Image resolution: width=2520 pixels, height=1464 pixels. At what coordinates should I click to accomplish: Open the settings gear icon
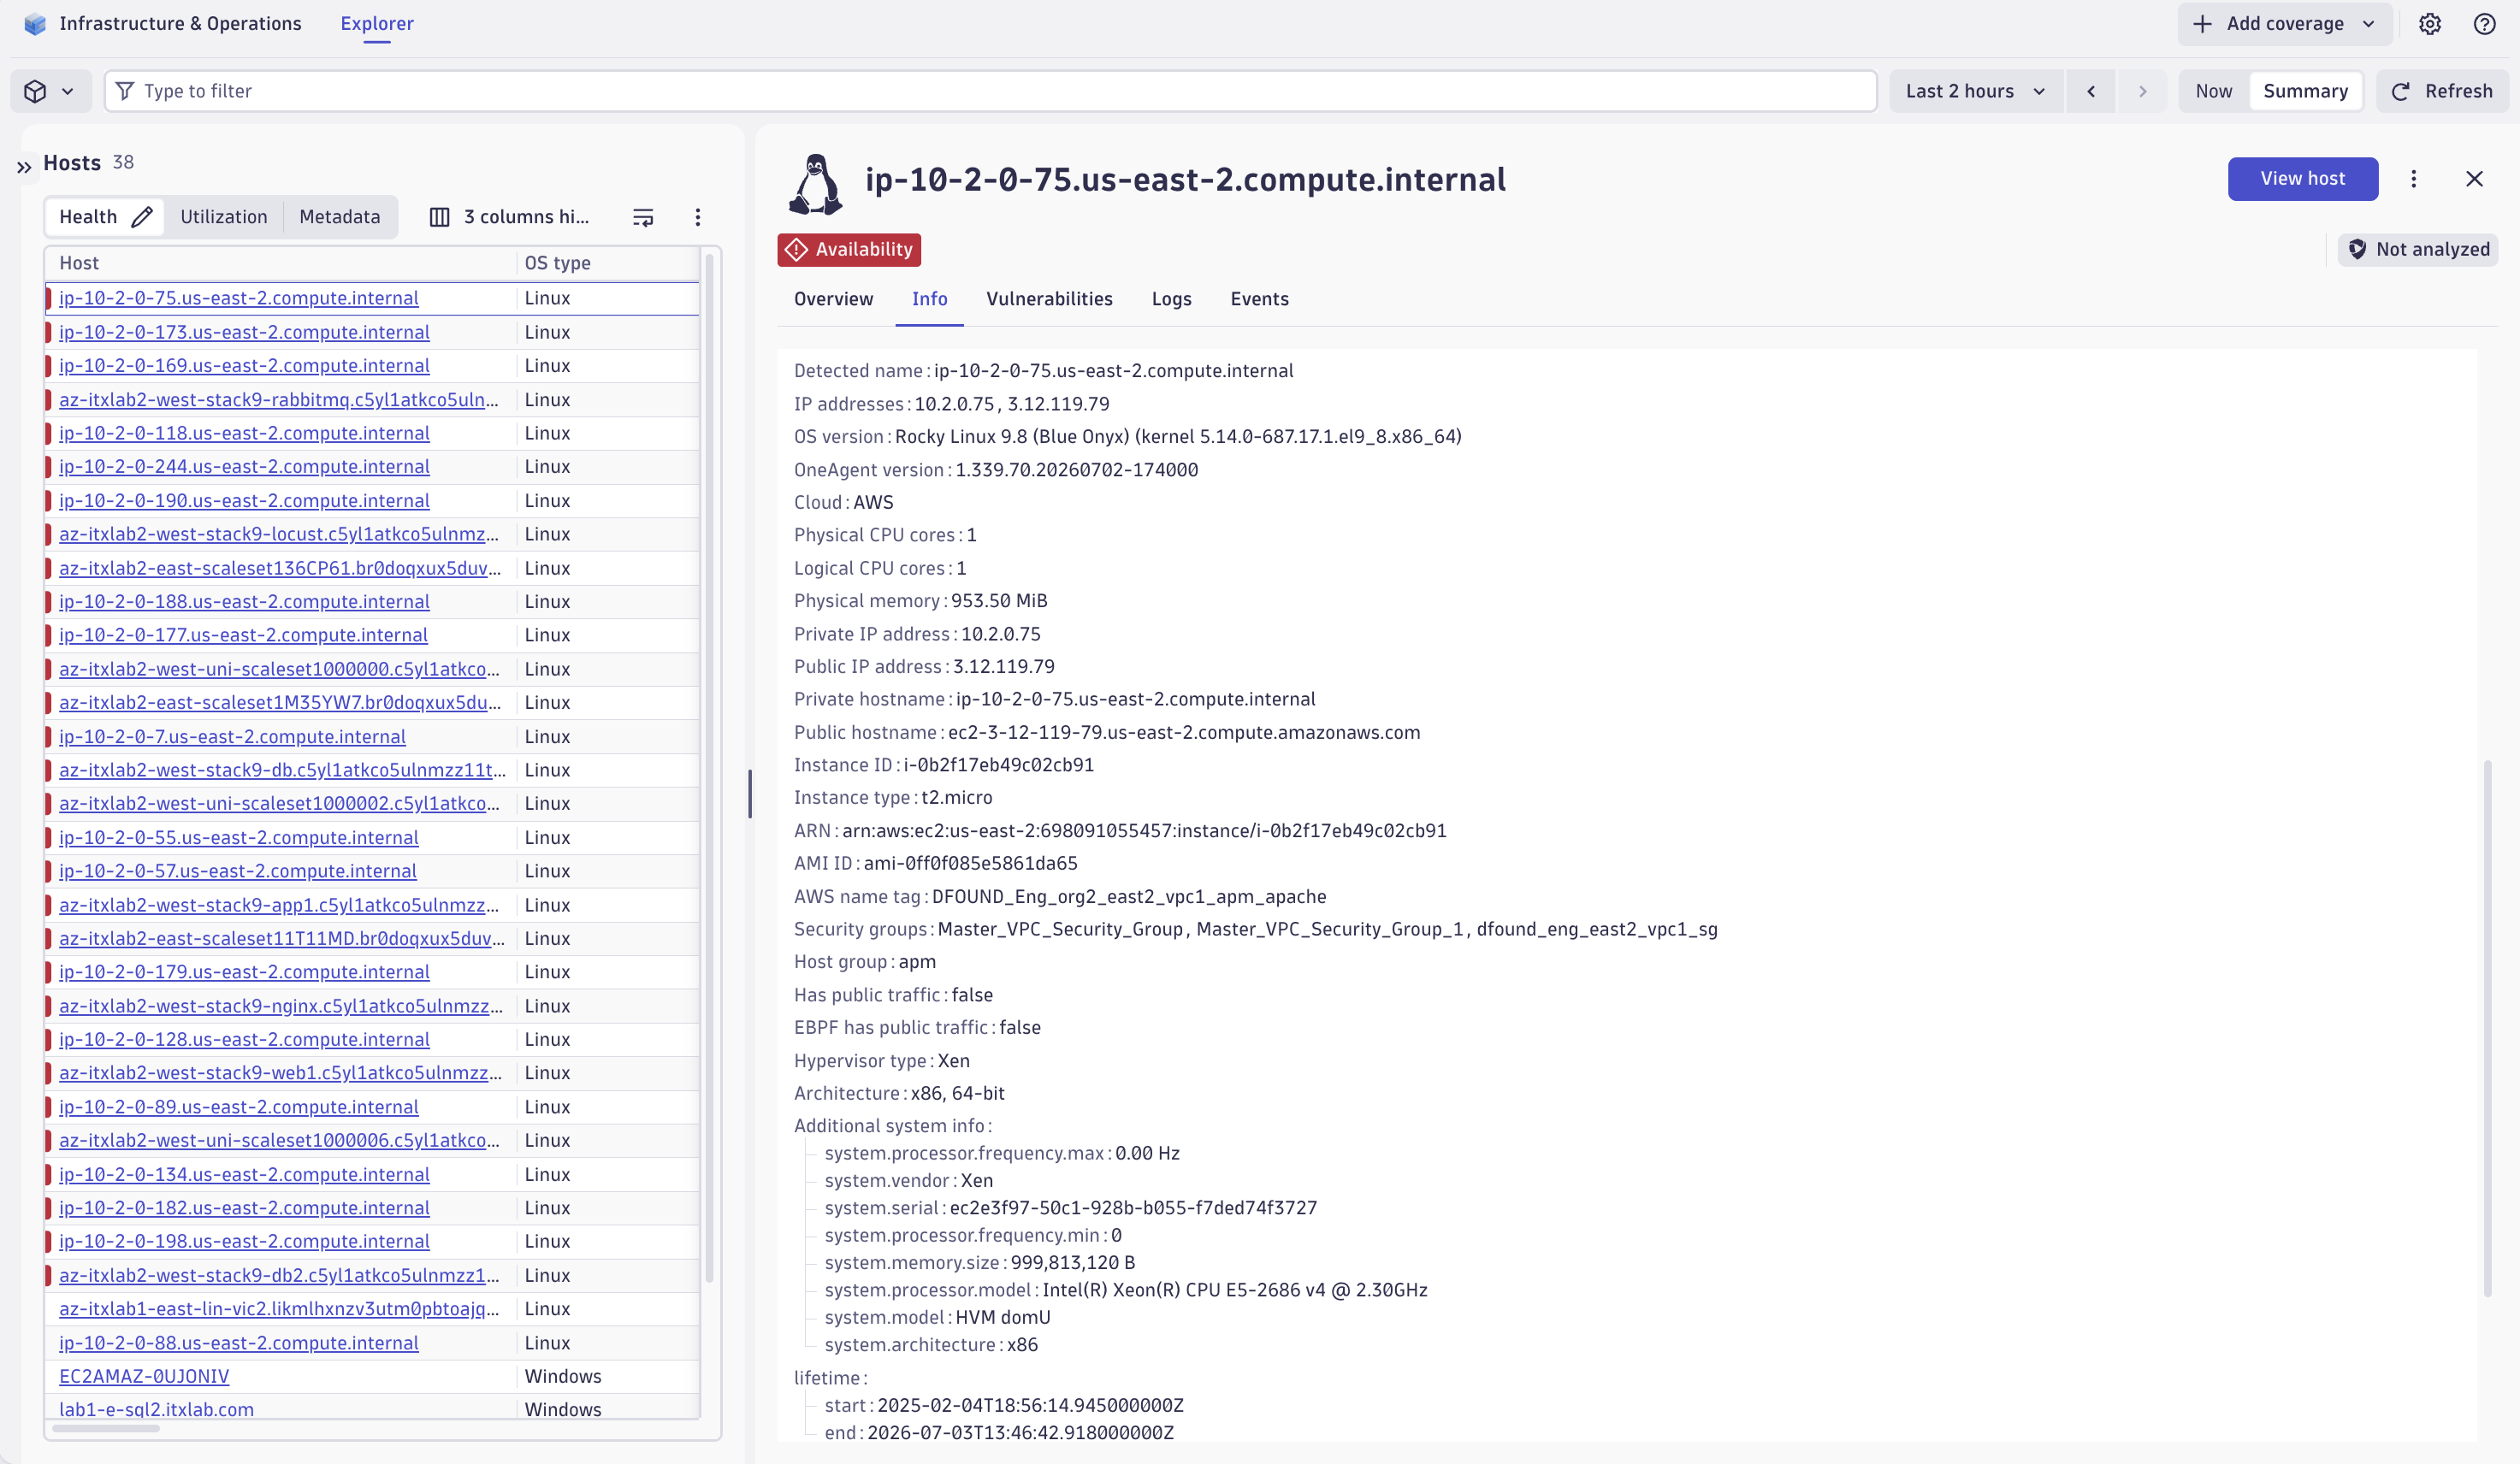(x=2430, y=24)
